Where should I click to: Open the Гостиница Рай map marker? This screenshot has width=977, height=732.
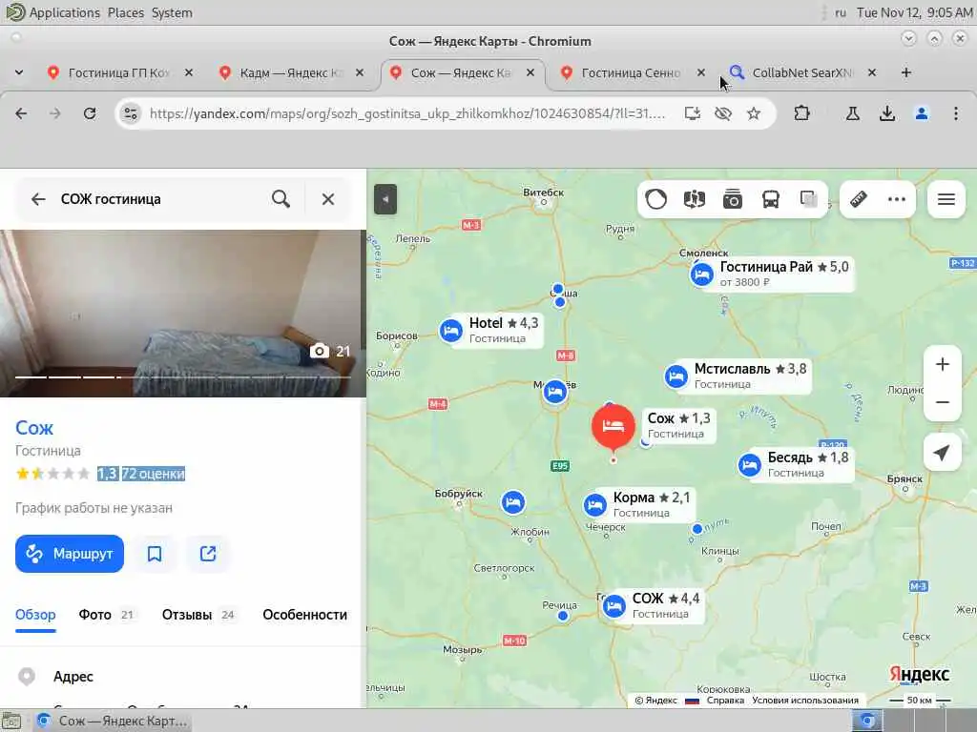tap(701, 274)
